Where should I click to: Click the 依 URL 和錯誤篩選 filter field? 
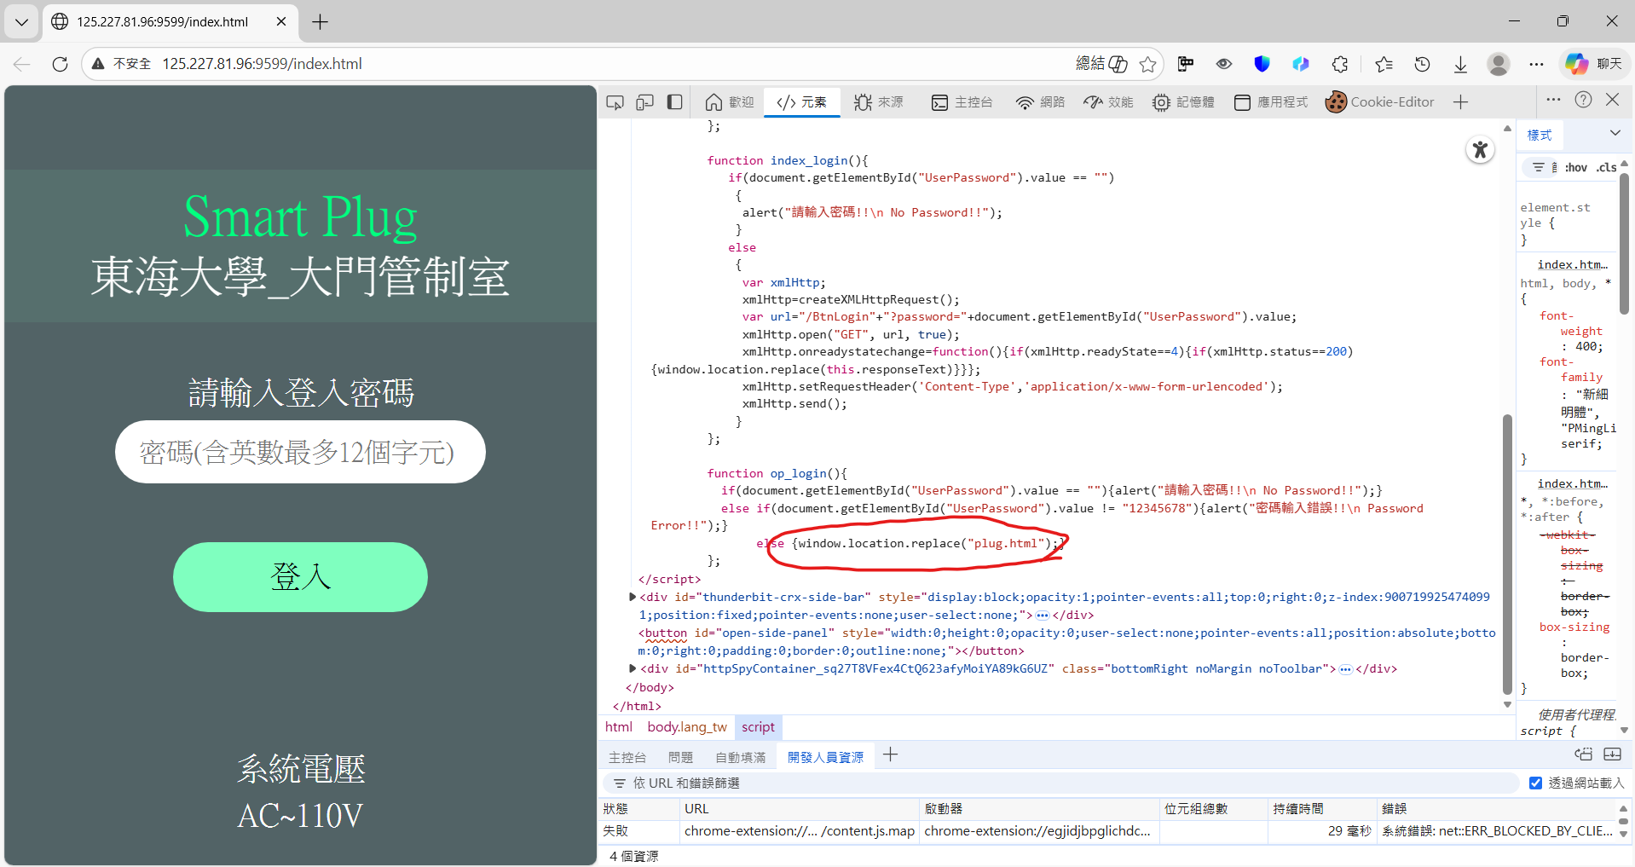click(1061, 783)
